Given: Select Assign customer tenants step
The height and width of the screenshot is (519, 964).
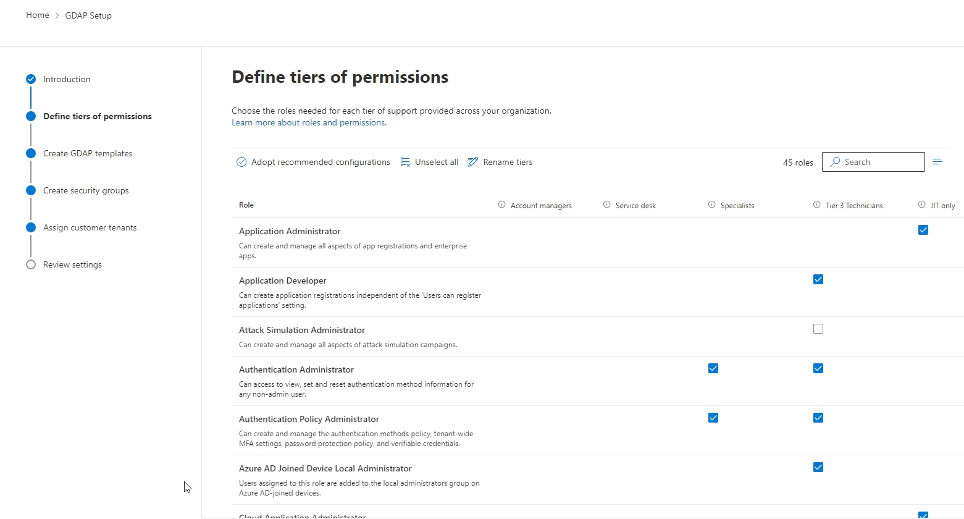Looking at the screenshot, I should click(90, 227).
